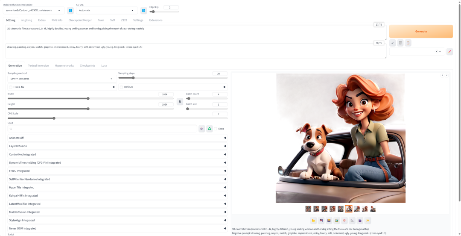The image size is (461, 236).
Task: Open the Textual Inversion sub-tab
Action: point(38,65)
